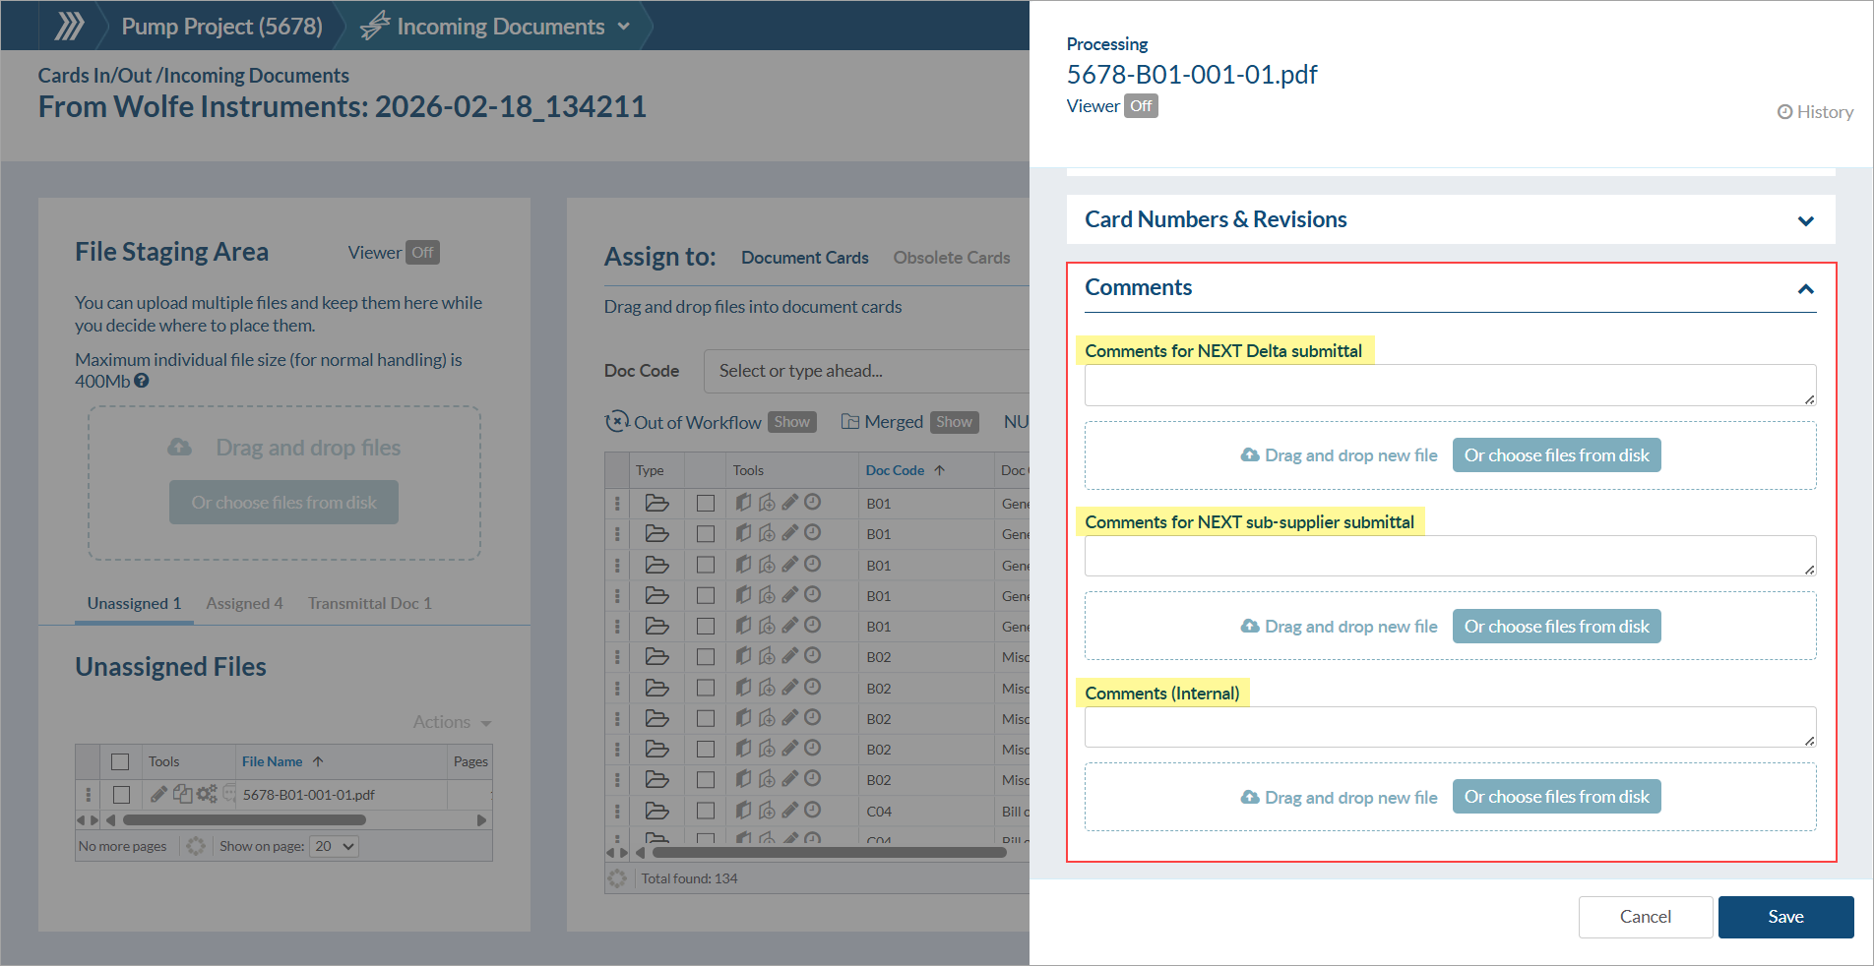Choose files from disk for NEXT Delta submittal
This screenshot has height=966, width=1874.
click(1556, 455)
